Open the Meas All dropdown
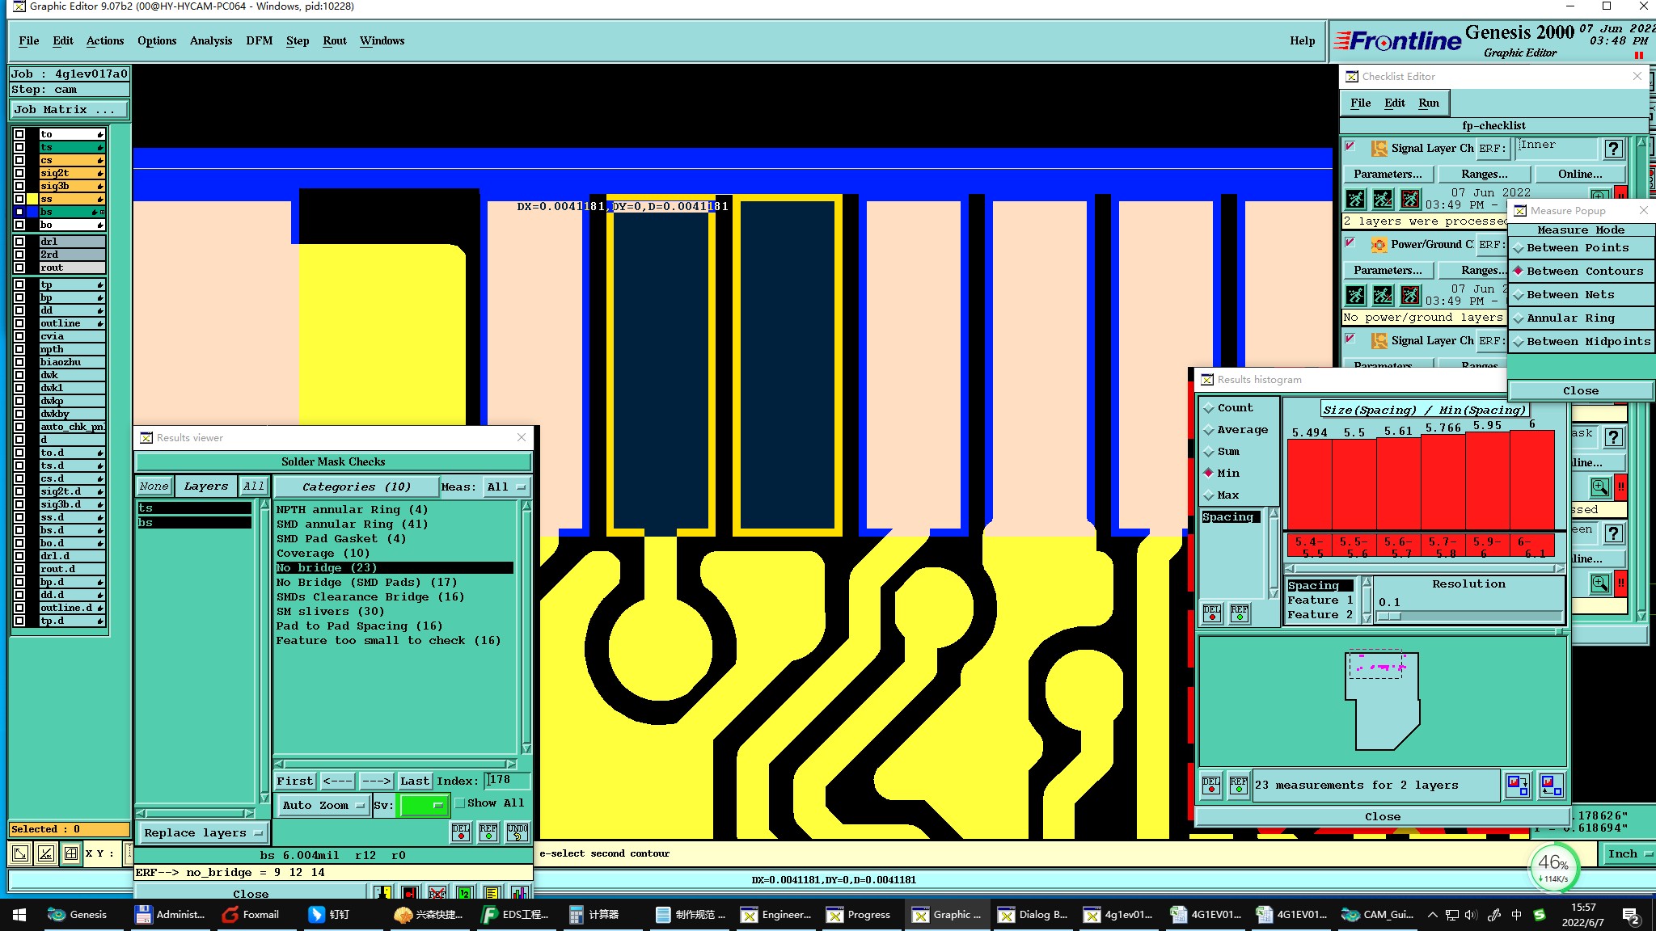The width and height of the screenshot is (1656, 931). (507, 487)
